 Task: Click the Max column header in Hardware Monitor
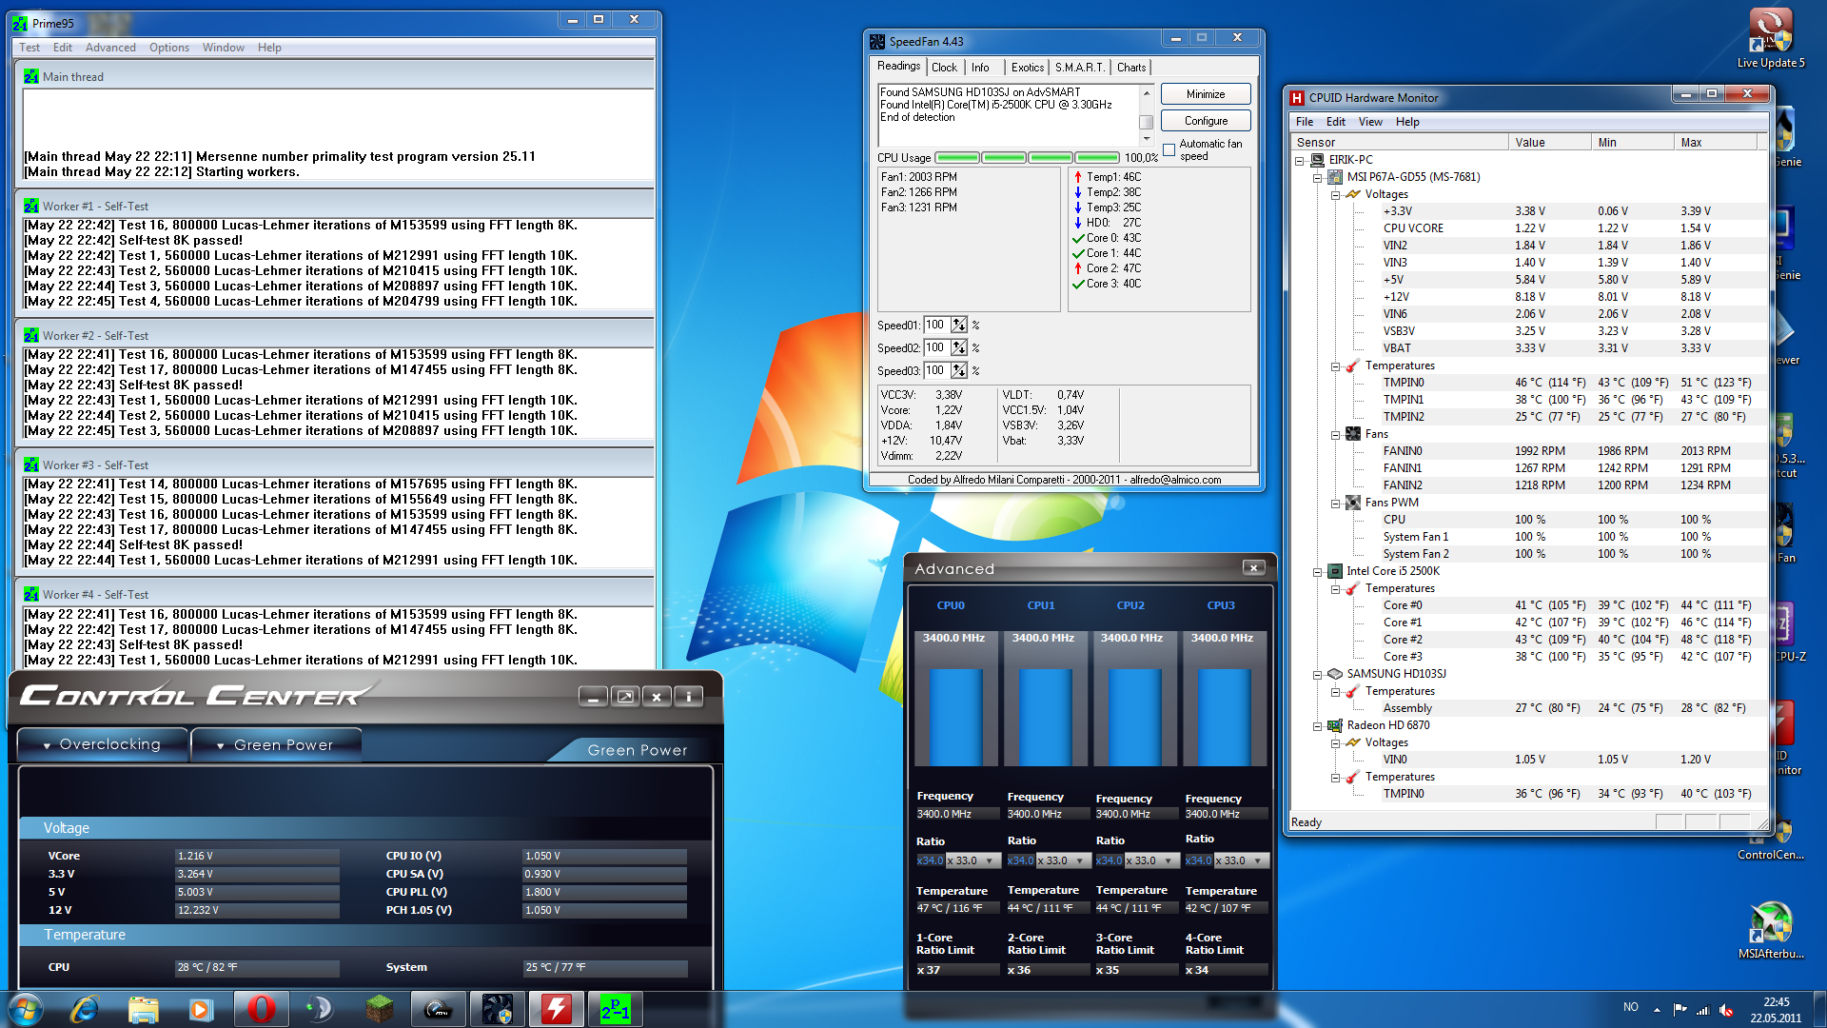pyautogui.click(x=1715, y=143)
